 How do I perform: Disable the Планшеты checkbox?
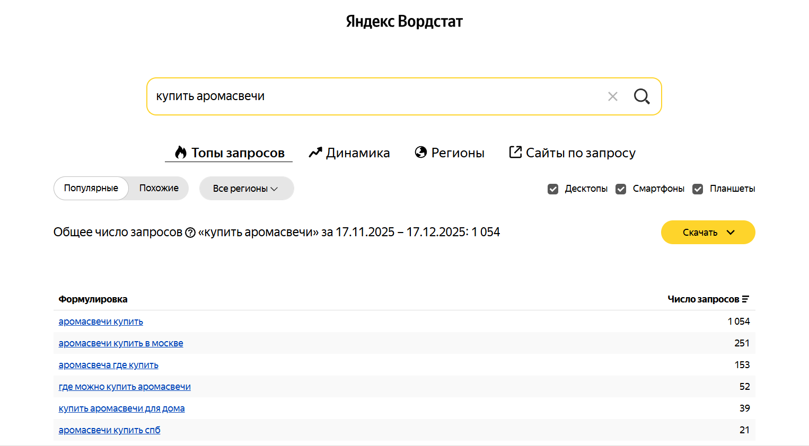pyautogui.click(x=698, y=189)
